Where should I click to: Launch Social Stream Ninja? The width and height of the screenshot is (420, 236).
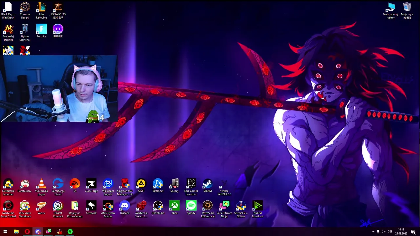click(x=224, y=209)
